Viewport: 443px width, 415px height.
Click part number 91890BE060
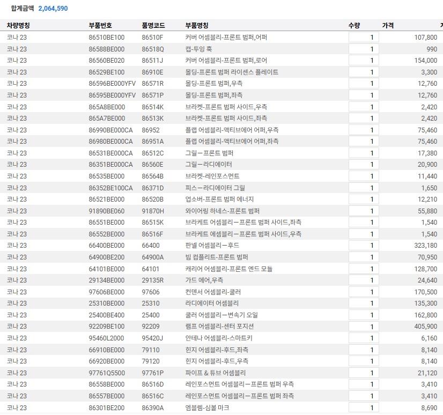107,211
